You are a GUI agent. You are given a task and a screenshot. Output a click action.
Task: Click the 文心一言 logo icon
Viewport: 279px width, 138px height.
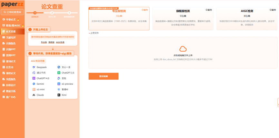(59, 67)
